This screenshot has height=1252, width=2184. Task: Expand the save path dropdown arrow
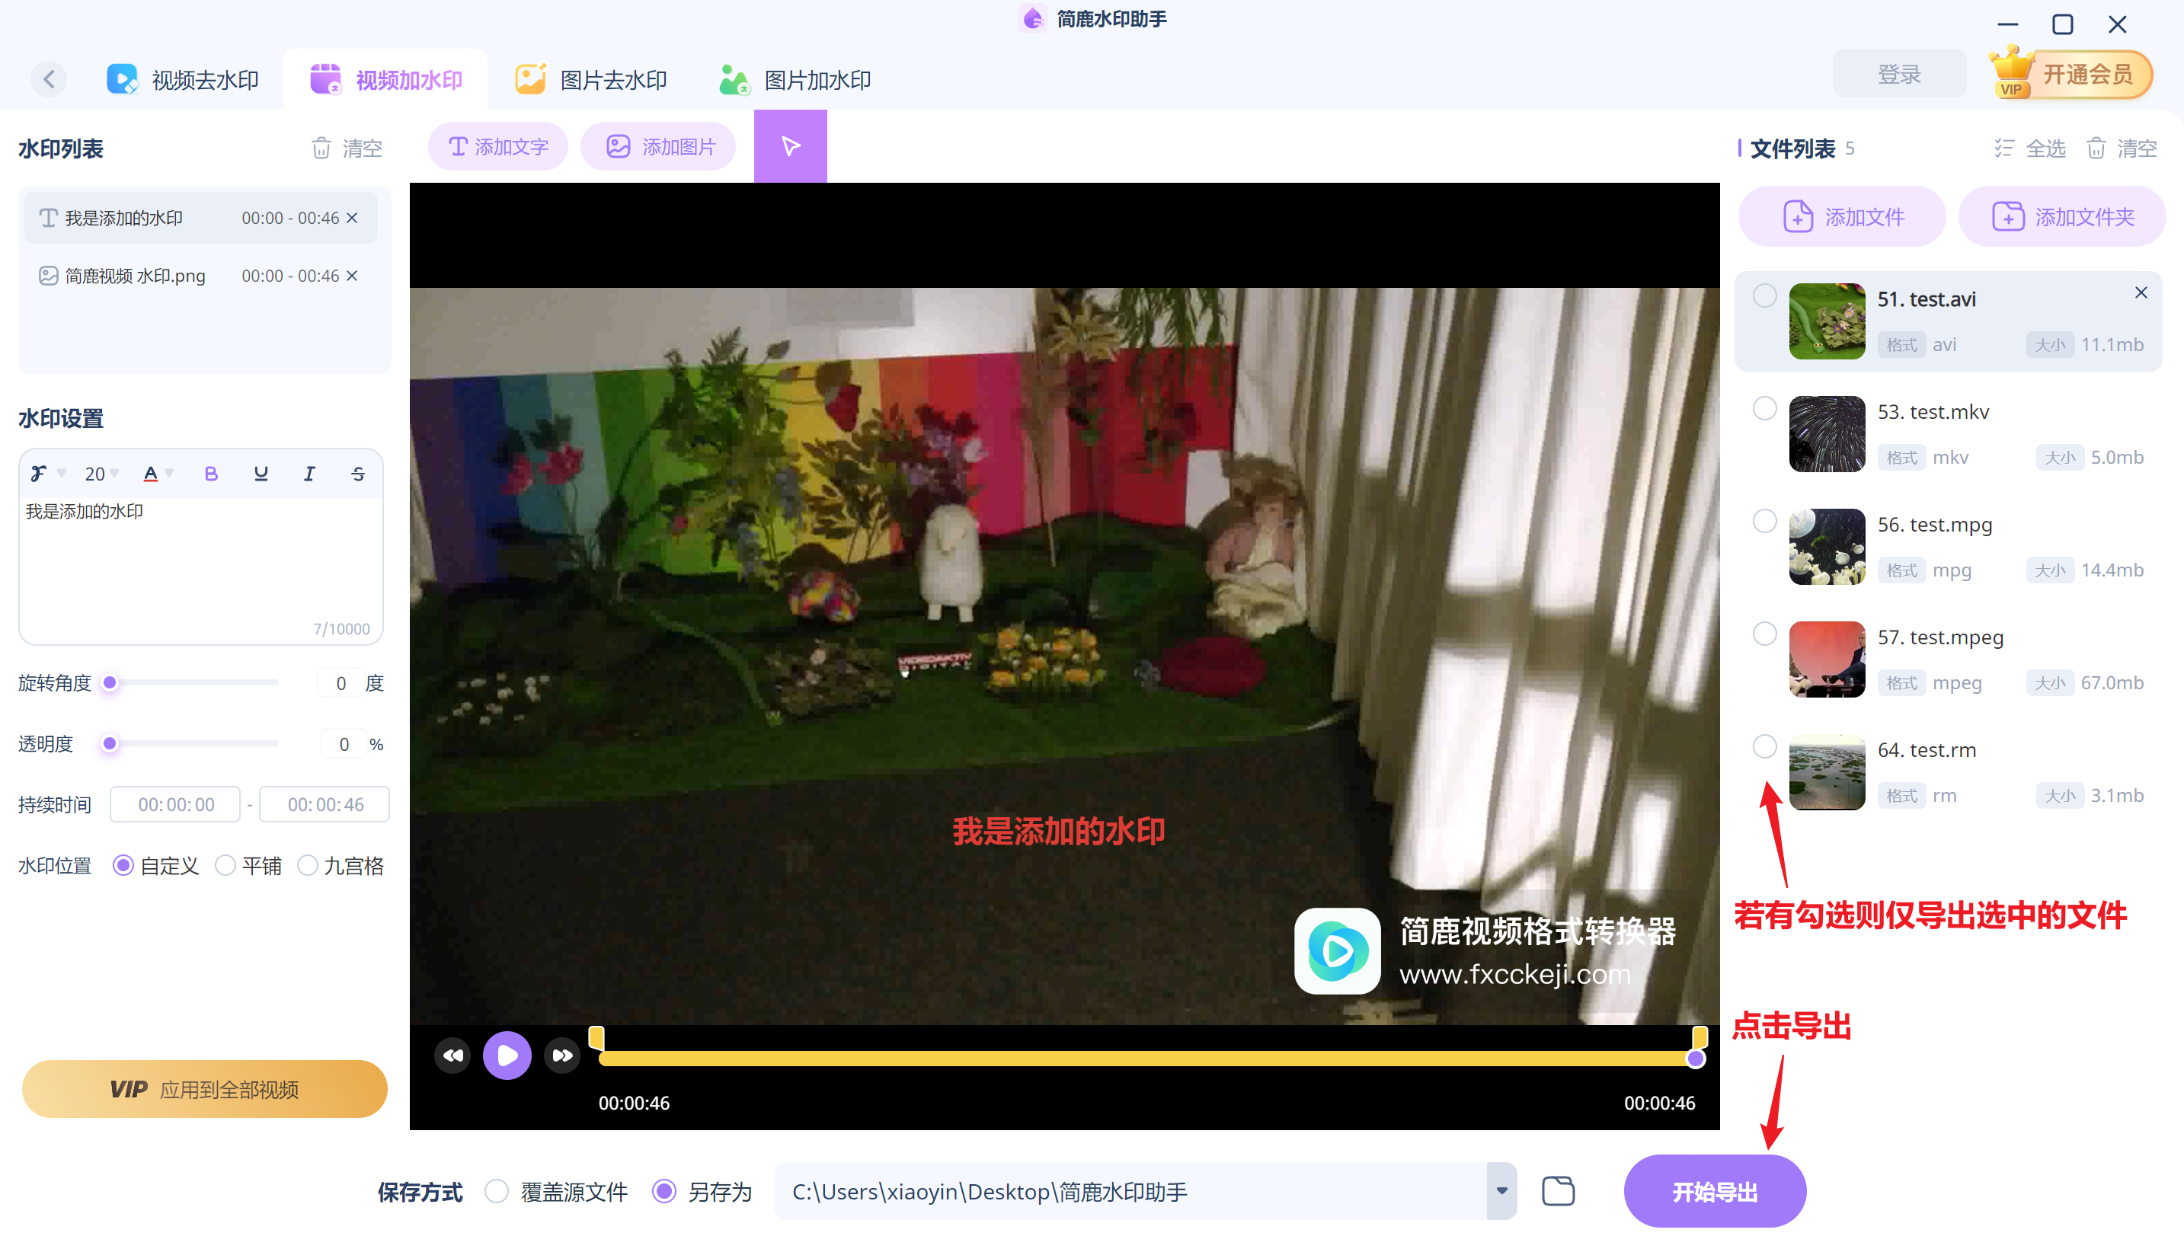[x=1501, y=1191]
